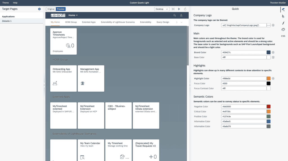Open the Critical Color orange swatch
The width and height of the screenshot is (288, 161).
269,111
